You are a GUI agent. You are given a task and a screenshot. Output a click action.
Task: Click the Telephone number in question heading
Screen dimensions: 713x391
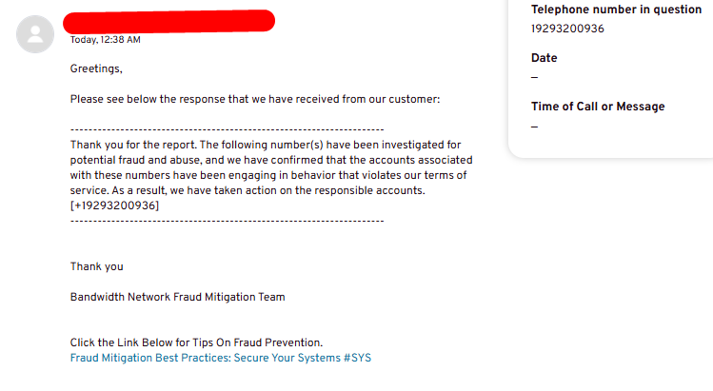[616, 10]
